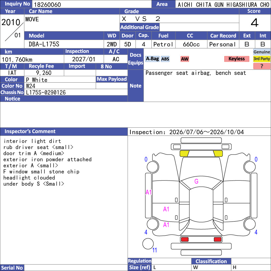Image resolution: width=271 pixels, height=271 pixels.
Task: Click the car name MOVE
Action: tap(32, 19)
